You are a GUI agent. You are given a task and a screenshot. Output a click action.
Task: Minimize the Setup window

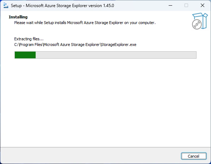pos(170,6)
